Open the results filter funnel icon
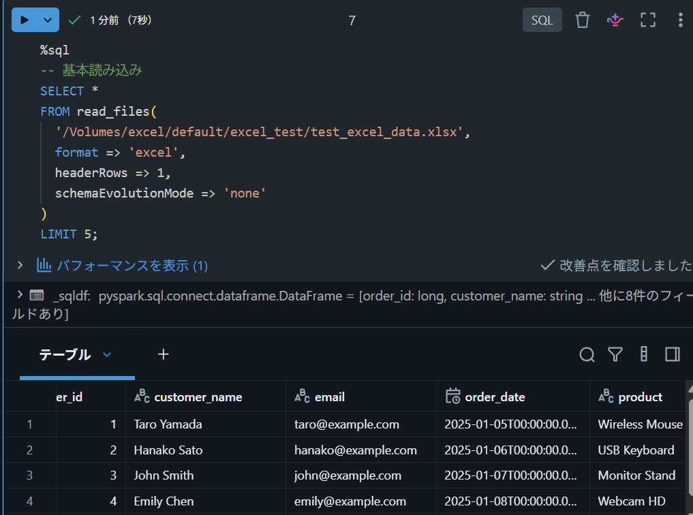 [x=615, y=354]
